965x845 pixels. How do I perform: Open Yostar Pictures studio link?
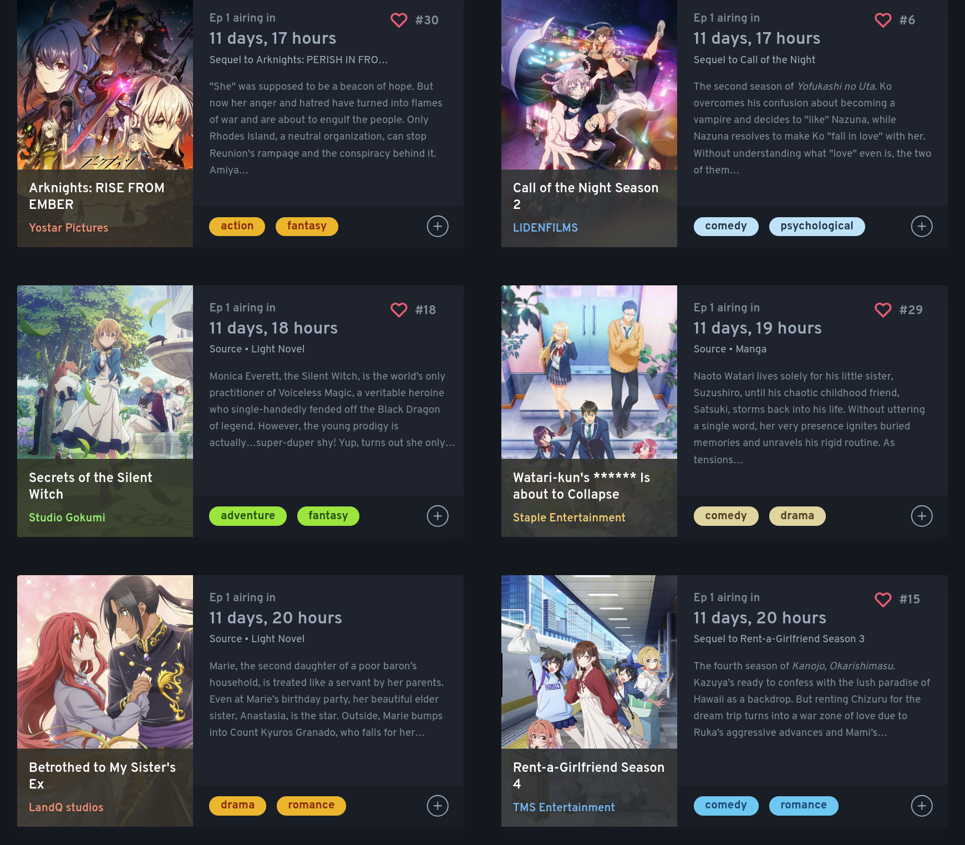(x=69, y=228)
